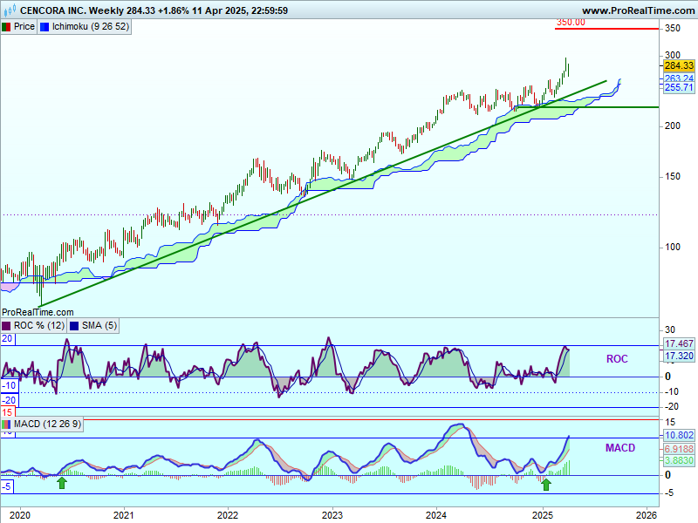Click the multicolor MACD legend icon

point(6,424)
